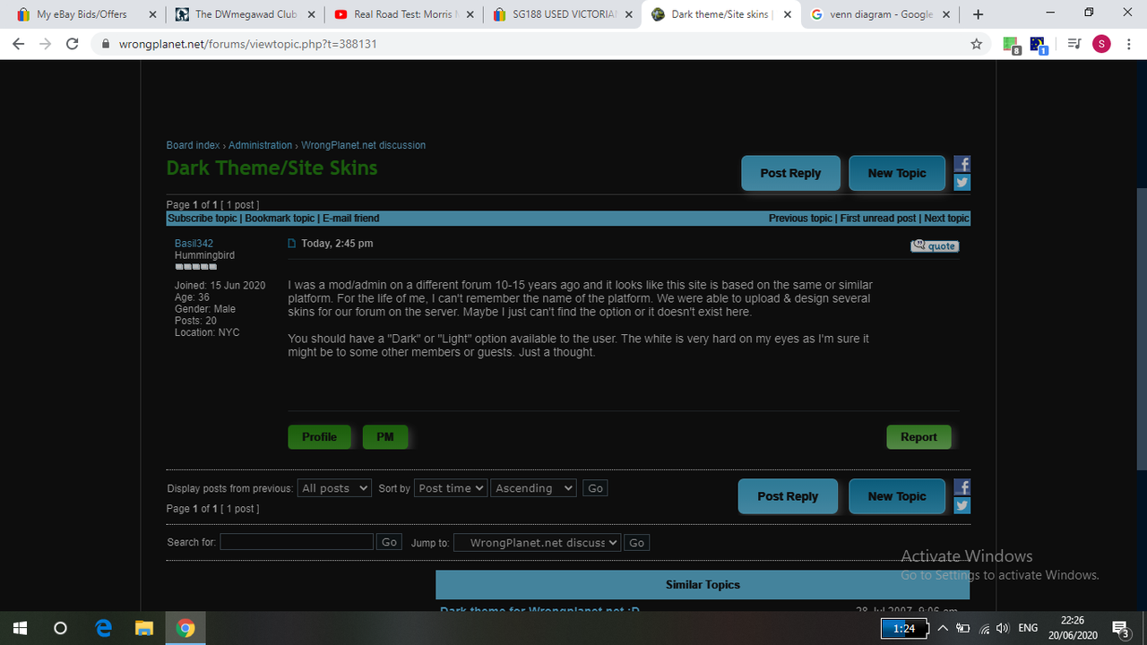Open the WrongPlanet.net discussion breadcrumb link
The height and width of the screenshot is (645, 1147).
[x=363, y=145]
